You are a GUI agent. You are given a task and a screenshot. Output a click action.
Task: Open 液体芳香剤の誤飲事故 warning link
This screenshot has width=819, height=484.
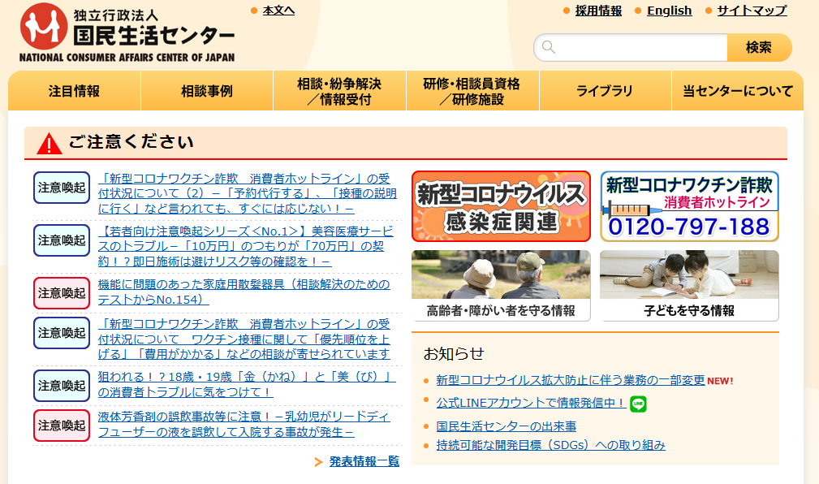(244, 425)
